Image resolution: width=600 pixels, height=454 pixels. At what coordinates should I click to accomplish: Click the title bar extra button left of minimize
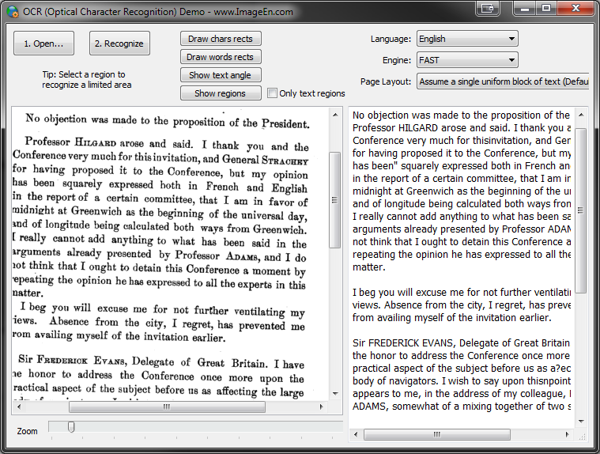[x=488, y=9]
